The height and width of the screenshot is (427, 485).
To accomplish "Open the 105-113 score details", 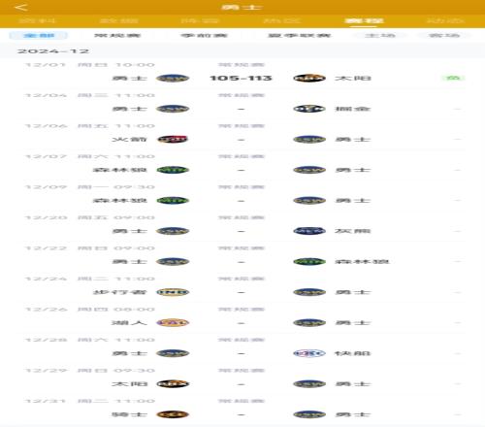I will (x=241, y=78).
